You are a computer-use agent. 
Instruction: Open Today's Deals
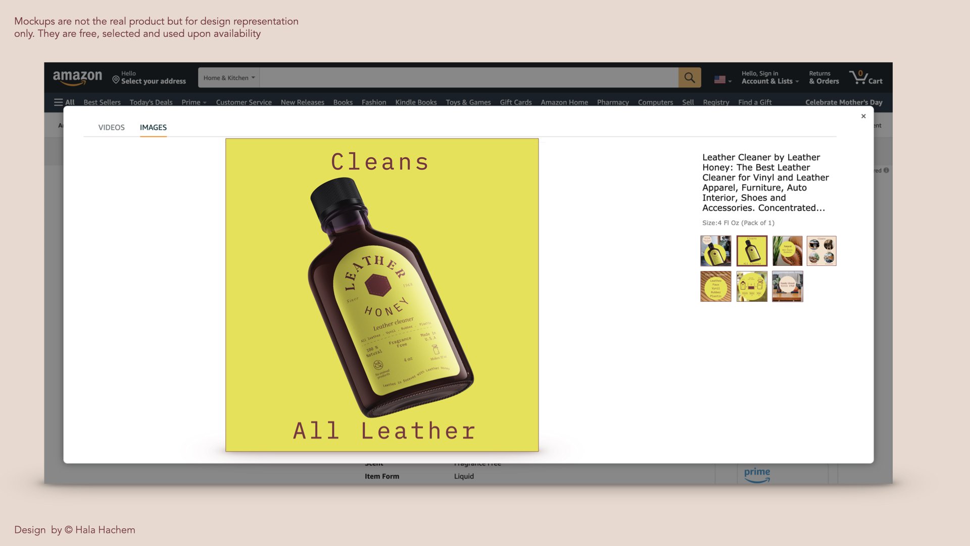coord(151,102)
